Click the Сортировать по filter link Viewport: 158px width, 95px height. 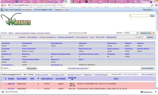click(x=57, y=65)
